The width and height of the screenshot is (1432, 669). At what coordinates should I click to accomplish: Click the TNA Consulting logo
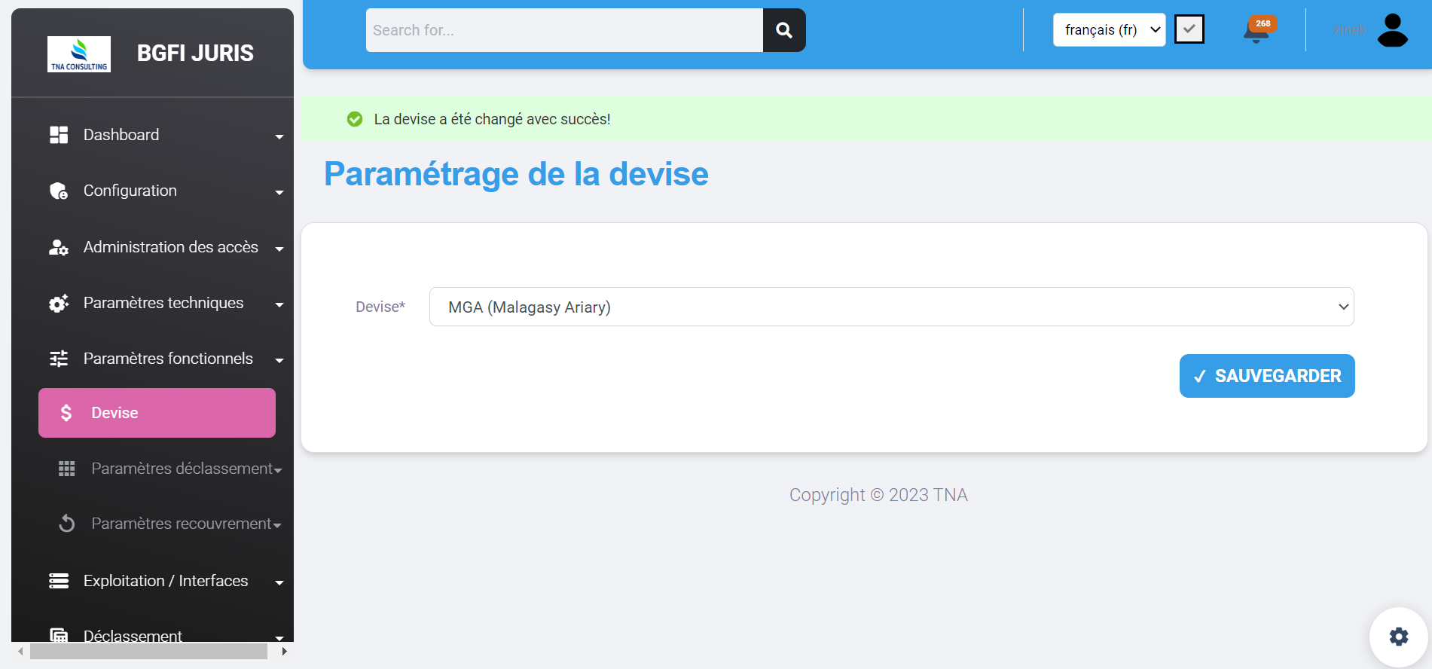79,54
